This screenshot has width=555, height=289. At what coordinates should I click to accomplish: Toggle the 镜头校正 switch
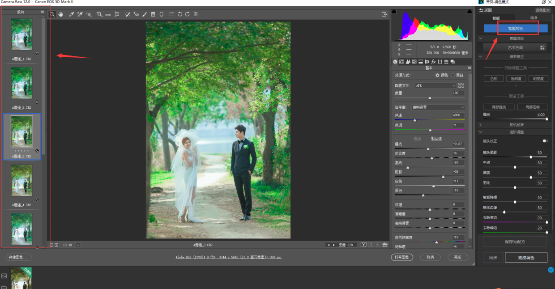[545, 141]
